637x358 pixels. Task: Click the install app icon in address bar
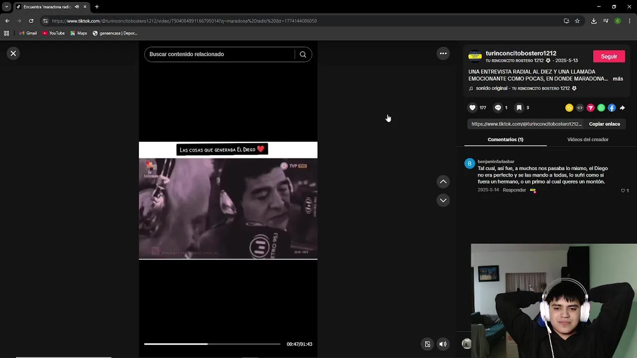point(566,21)
